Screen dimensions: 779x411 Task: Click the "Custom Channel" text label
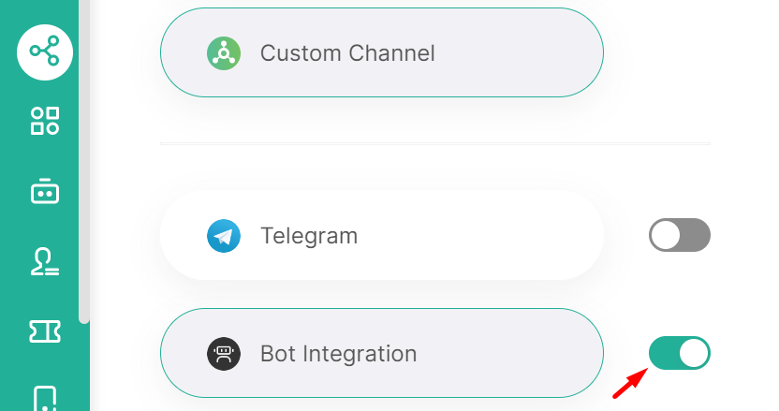(x=347, y=52)
